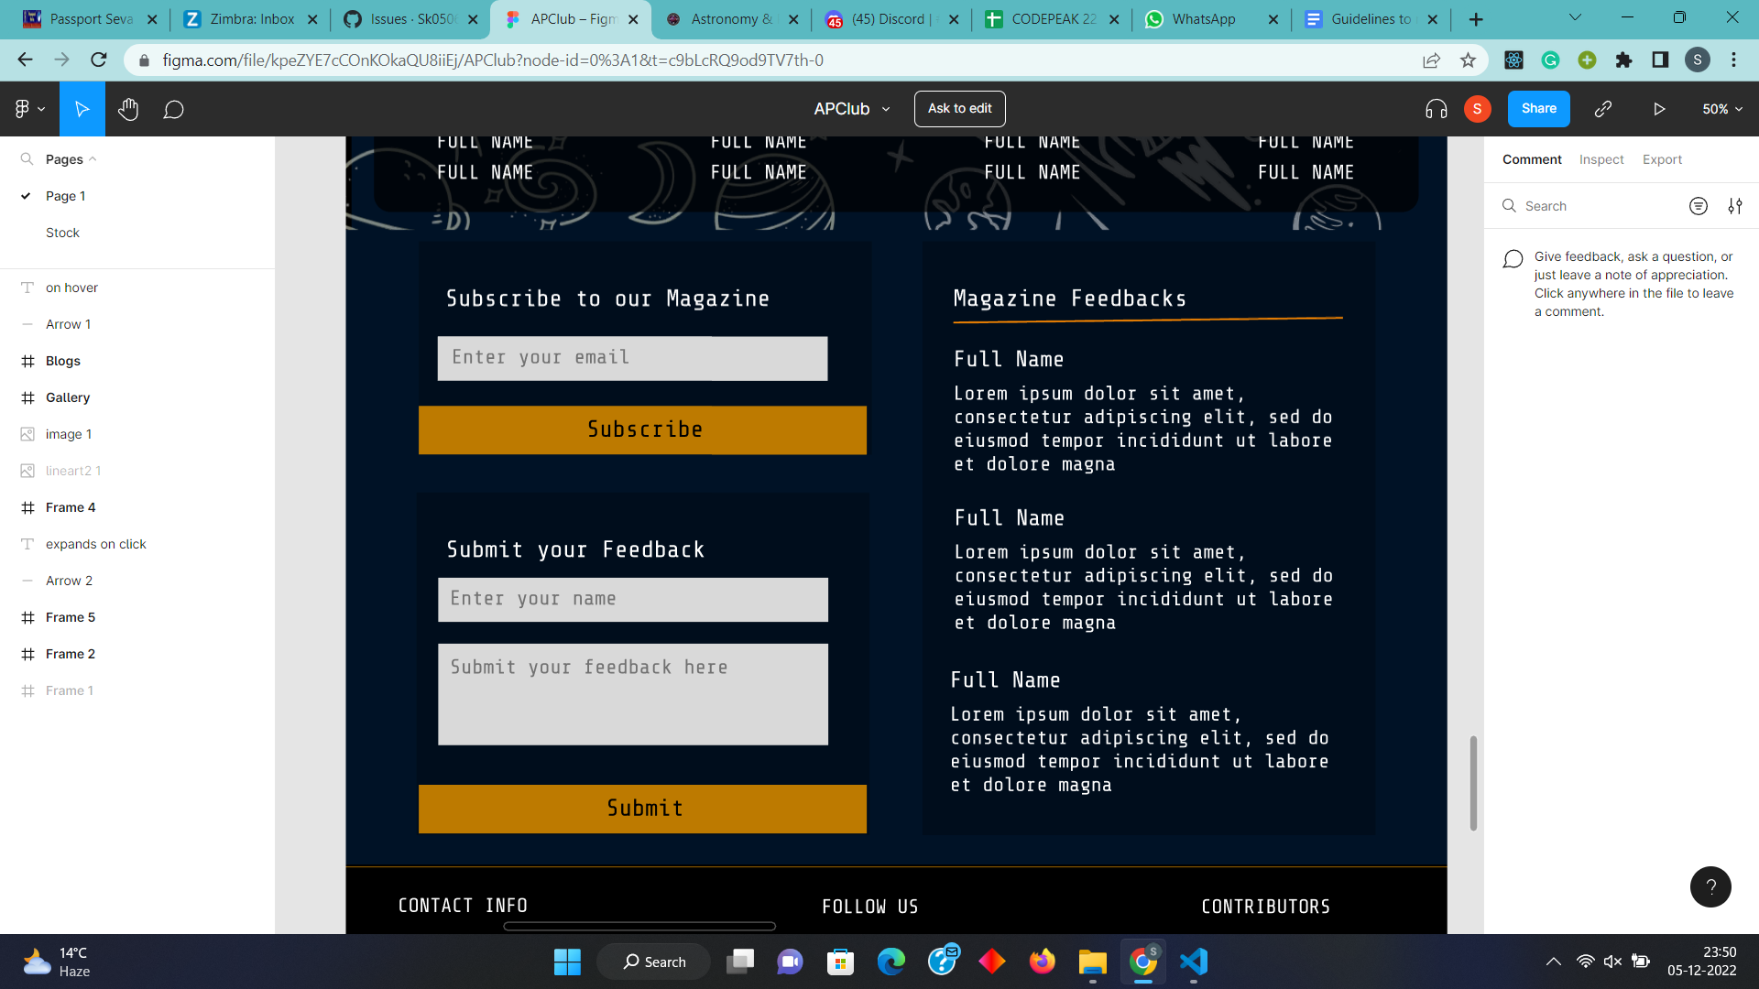Viewport: 1759px width, 989px height.
Task: Click the React DevTools extension icon
Action: click(1513, 60)
